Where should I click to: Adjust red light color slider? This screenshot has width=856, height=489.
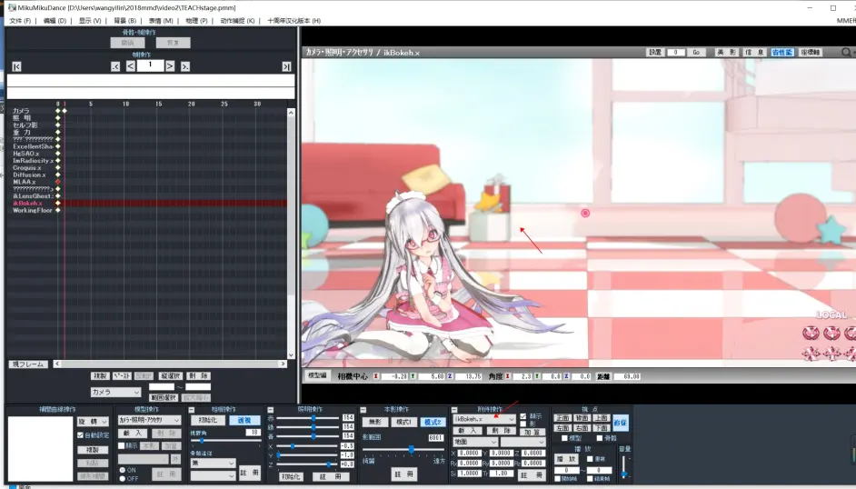(314, 418)
